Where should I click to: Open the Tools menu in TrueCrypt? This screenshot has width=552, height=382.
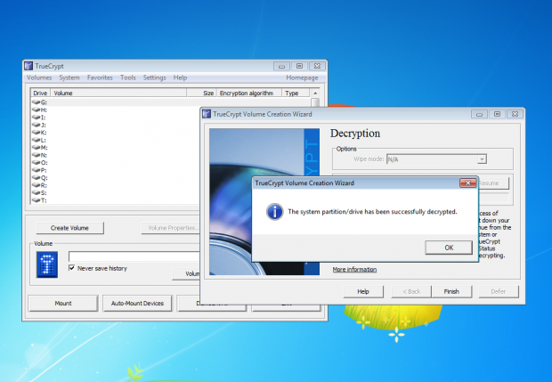(x=128, y=77)
